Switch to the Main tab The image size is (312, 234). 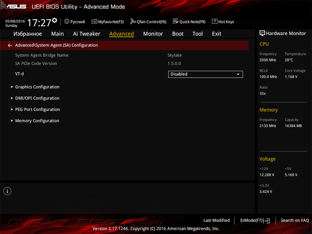pos(58,34)
